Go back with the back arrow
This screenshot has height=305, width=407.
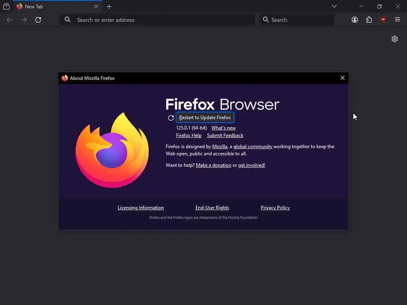pyautogui.click(x=10, y=20)
